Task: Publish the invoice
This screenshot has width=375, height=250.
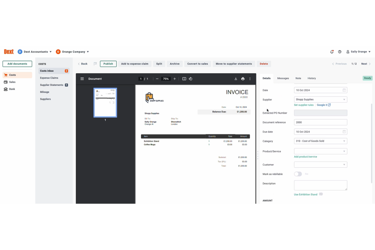Action: coord(108,64)
